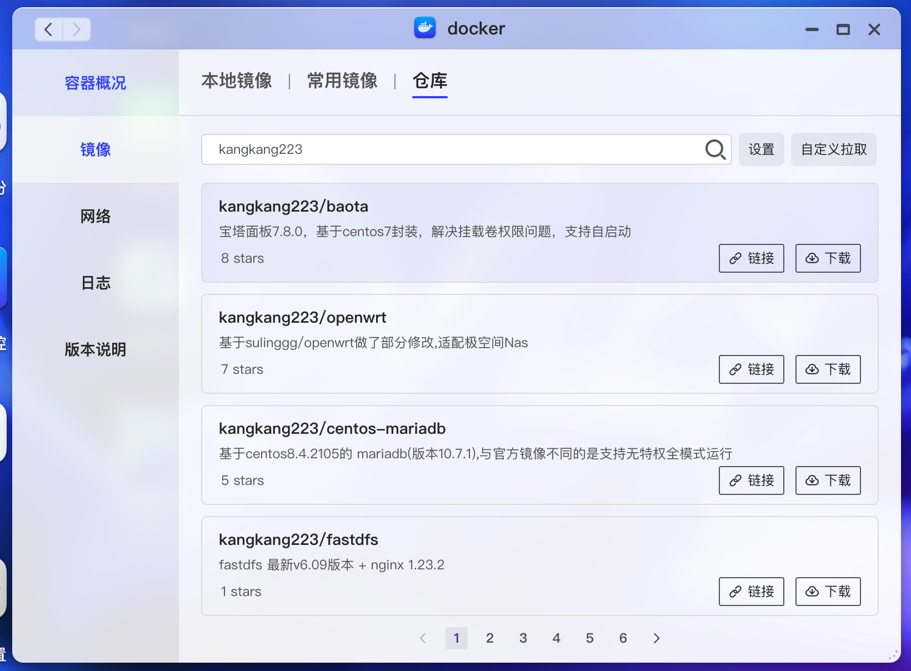
Task: Switch to the 本地镜像 tab
Action: [237, 81]
